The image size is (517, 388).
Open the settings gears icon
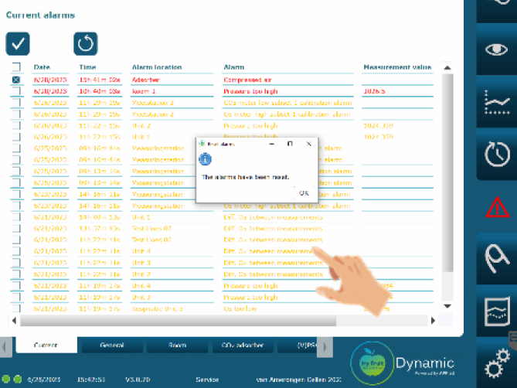coord(495,365)
